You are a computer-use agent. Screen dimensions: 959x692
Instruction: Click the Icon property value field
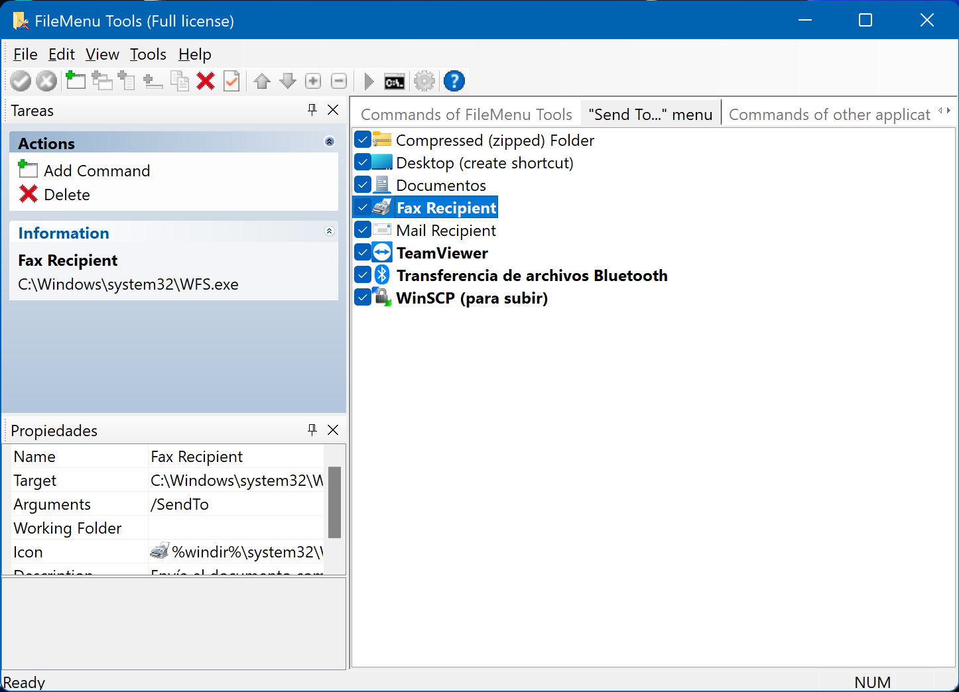(x=237, y=551)
